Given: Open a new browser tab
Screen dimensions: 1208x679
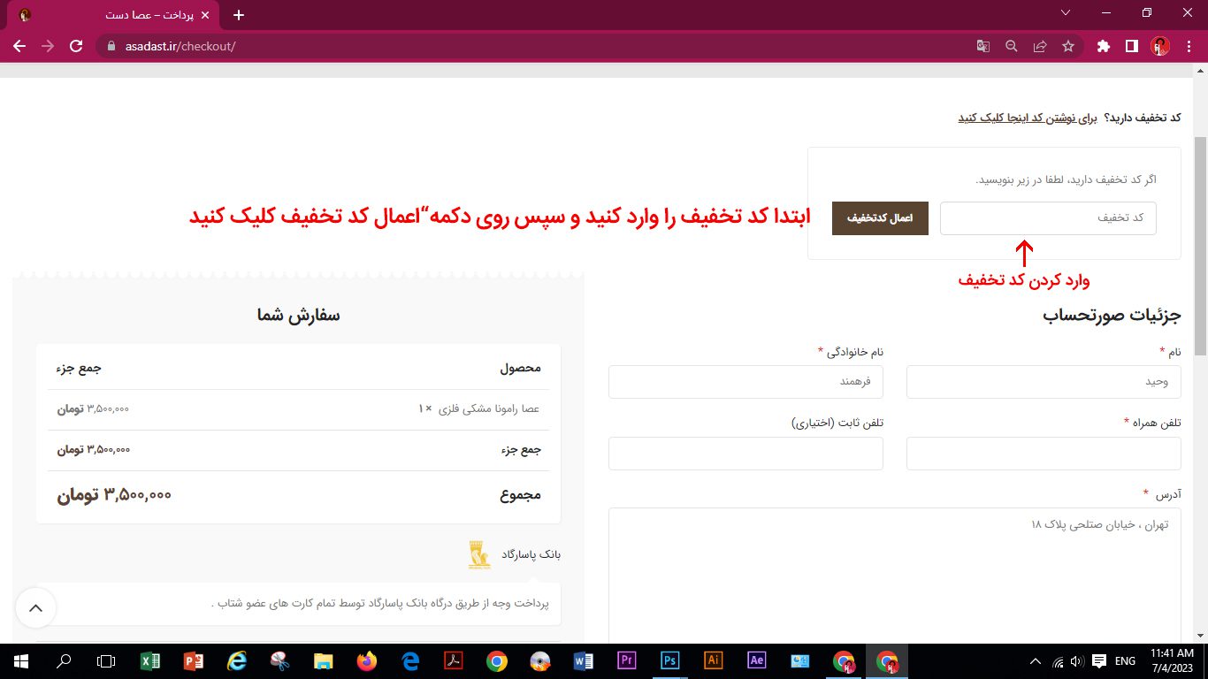Looking at the screenshot, I should (238, 15).
